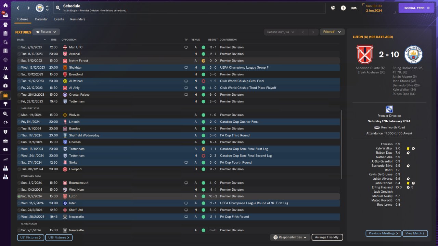
Task: Open the Competitions trophy icon in sidebar
Action: (x=5, y=104)
